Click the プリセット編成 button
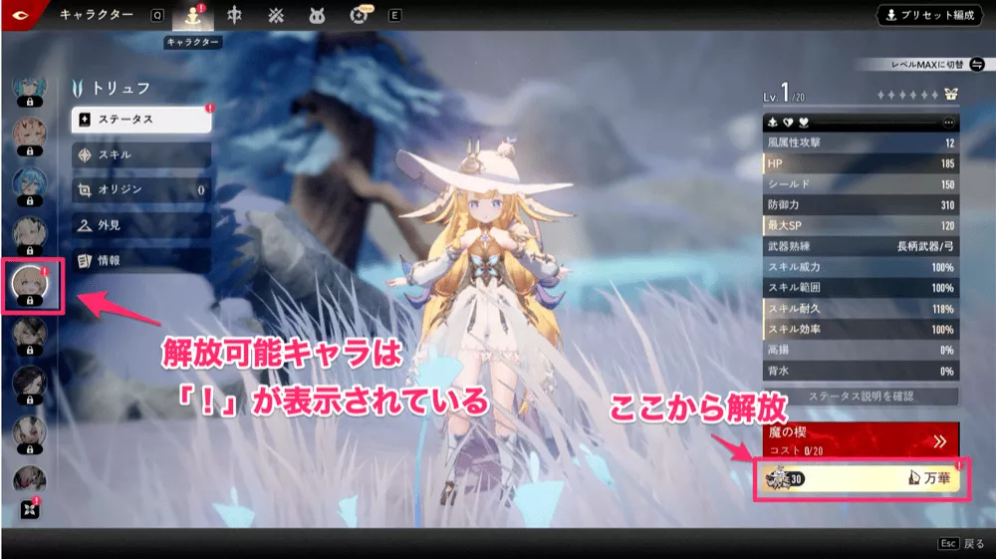Viewport: 996px width, 559px height. (x=928, y=15)
